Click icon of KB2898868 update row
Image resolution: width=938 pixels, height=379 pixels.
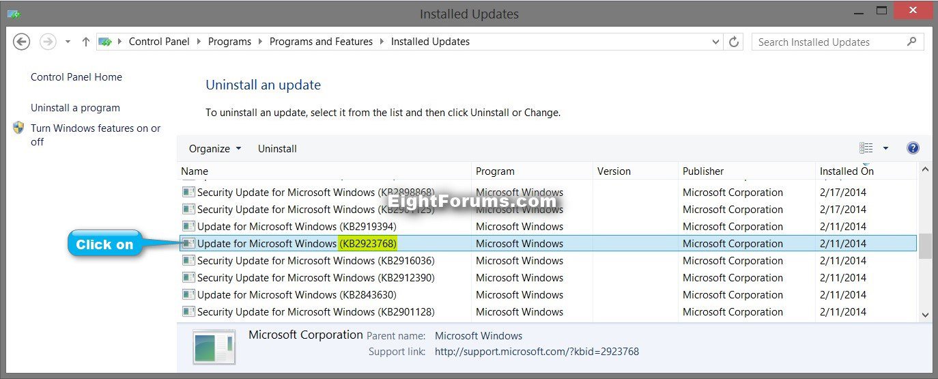[x=188, y=193]
